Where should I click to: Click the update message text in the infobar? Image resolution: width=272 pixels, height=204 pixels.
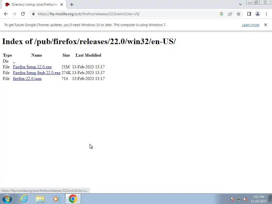[85, 25]
